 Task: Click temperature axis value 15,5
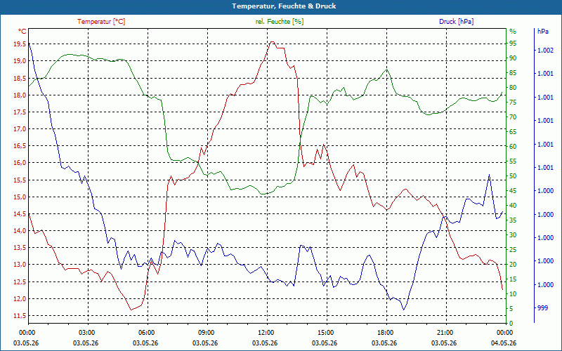point(20,180)
